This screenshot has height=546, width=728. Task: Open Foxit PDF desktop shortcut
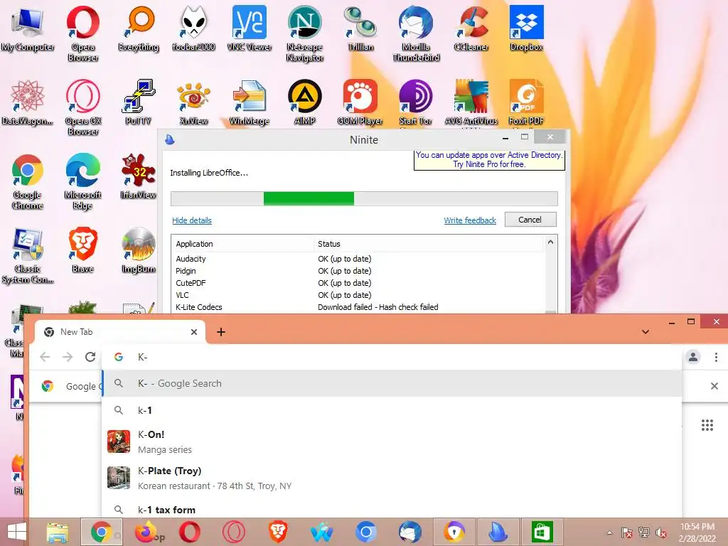coord(526,102)
